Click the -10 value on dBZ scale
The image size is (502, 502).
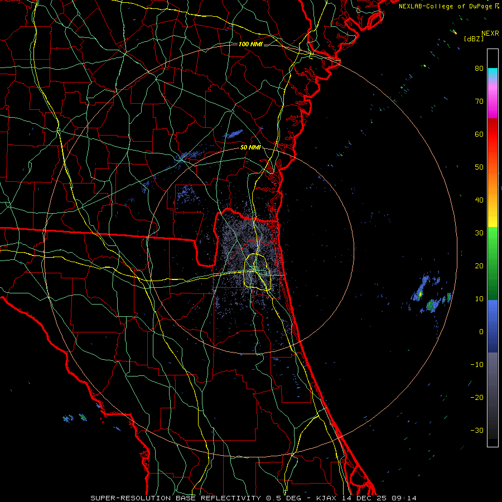coord(477,365)
